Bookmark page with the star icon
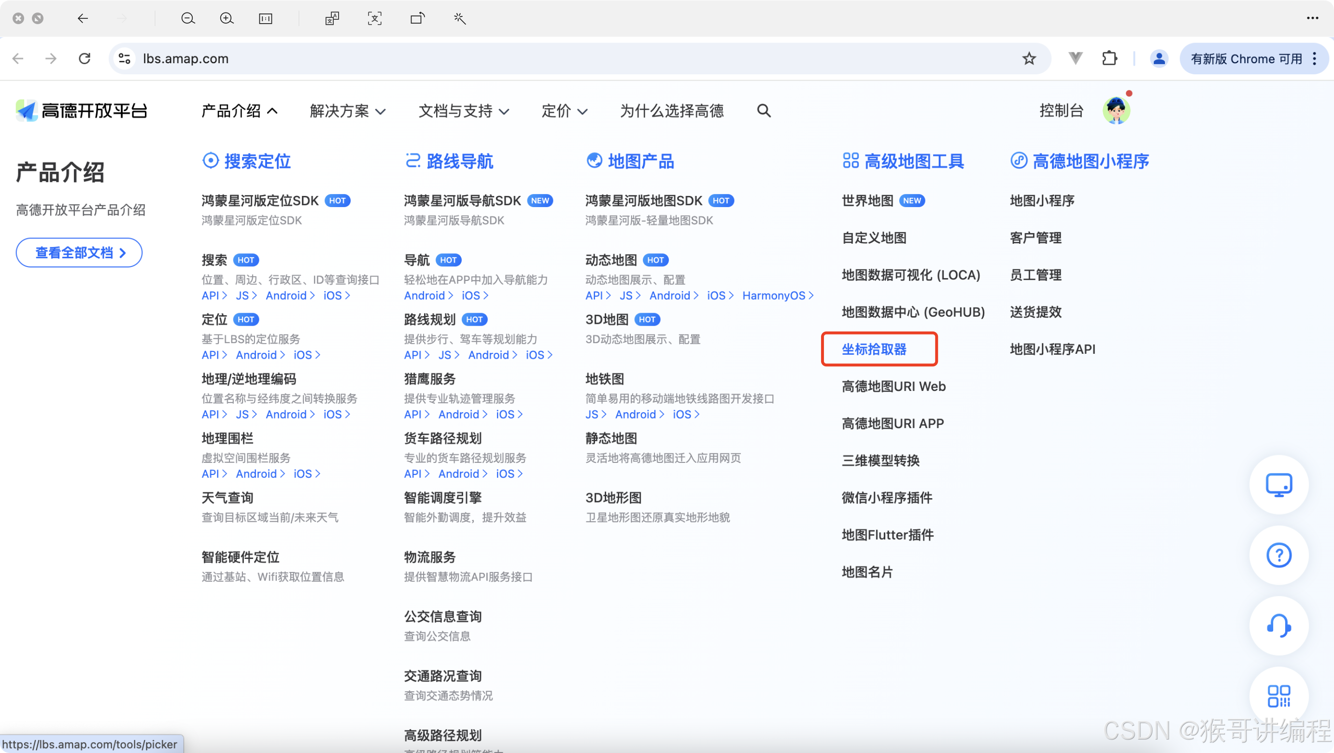Image resolution: width=1334 pixels, height=753 pixels. [1028, 58]
